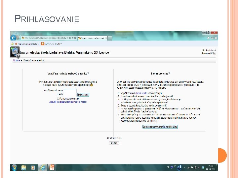
Task: Show hidden tray icons arrow
Action: 184,168
